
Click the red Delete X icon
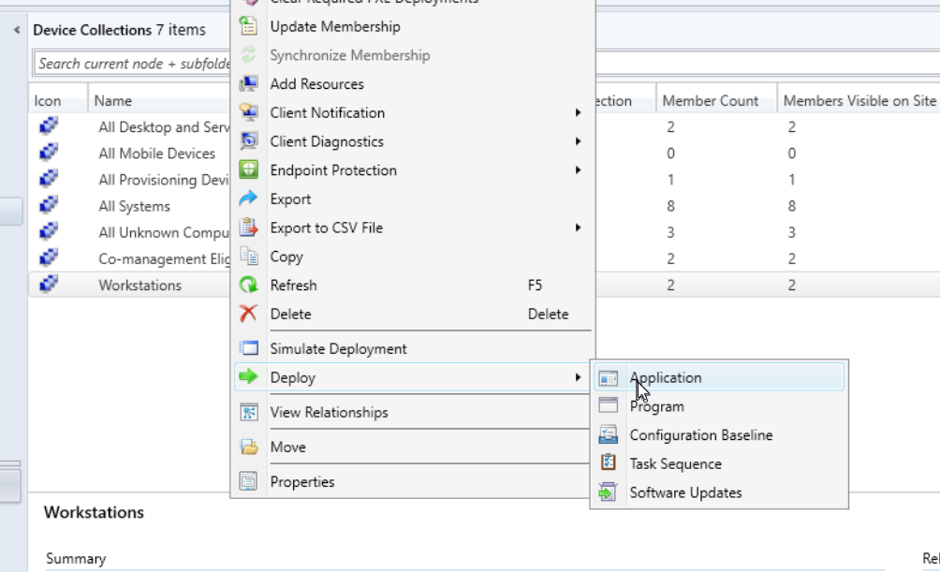click(248, 314)
